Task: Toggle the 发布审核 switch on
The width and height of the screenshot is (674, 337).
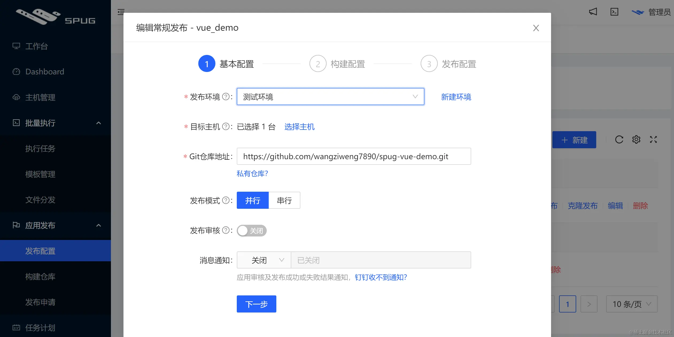Action: [251, 231]
